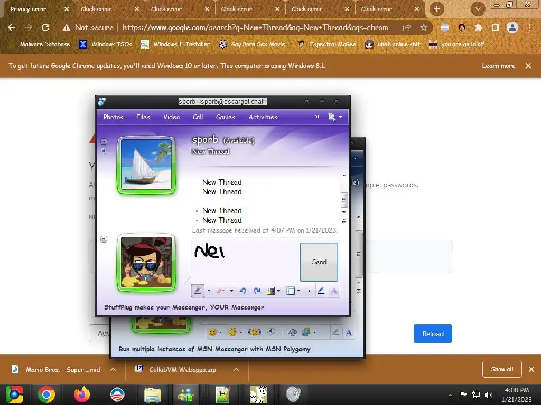The height and width of the screenshot is (405, 541).
Task: Show hidden Messenger toolbar items chevron
Action: [317, 117]
